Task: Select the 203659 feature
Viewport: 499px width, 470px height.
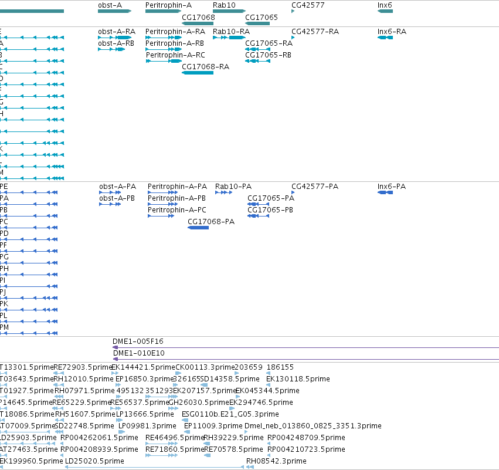Action: pos(237,373)
